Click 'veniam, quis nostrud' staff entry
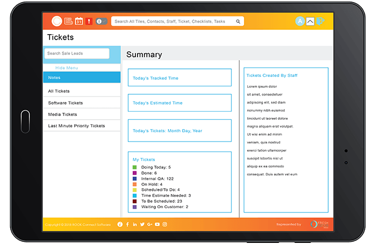Image resolution: width=375 pixels, height=244 pixels. coord(264,143)
